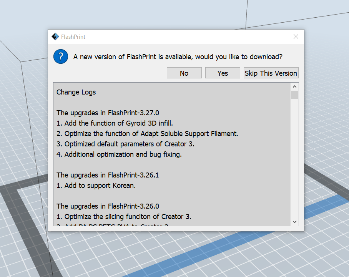349x277 pixels.
Task: Click the FlashPrint-3.27.0 upgrades heading
Action: [108, 113]
